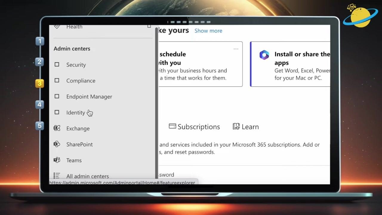This screenshot has width=382, height=215.
Task: Open Endpoint Manager admin center
Action: click(x=89, y=97)
